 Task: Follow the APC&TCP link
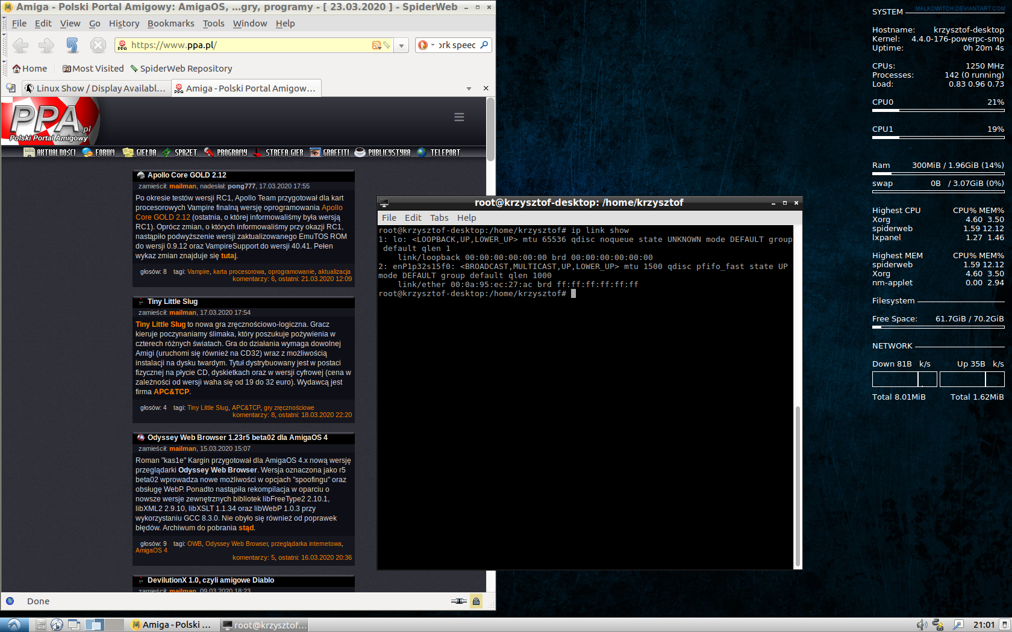coord(171,392)
